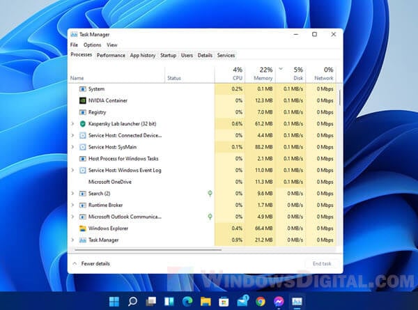Image resolution: width=418 pixels, height=310 pixels.
Task: Expand Service Host: Windows Event Log
Action: [x=72, y=170]
